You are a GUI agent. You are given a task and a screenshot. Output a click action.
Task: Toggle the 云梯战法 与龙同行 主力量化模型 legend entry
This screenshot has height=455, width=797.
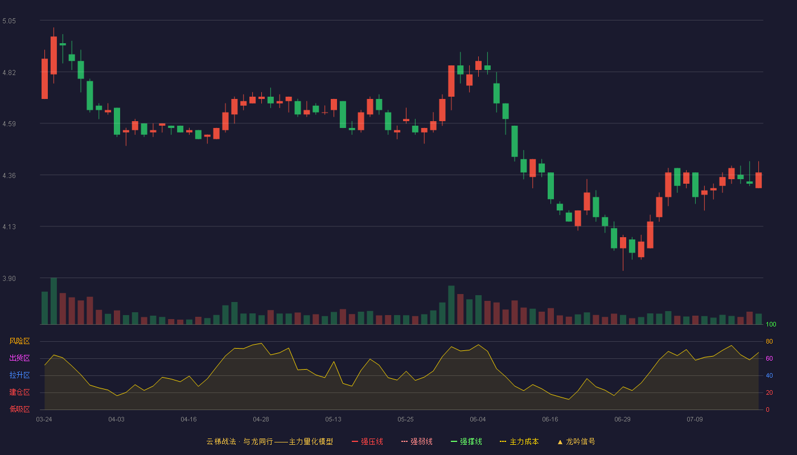tap(269, 441)
